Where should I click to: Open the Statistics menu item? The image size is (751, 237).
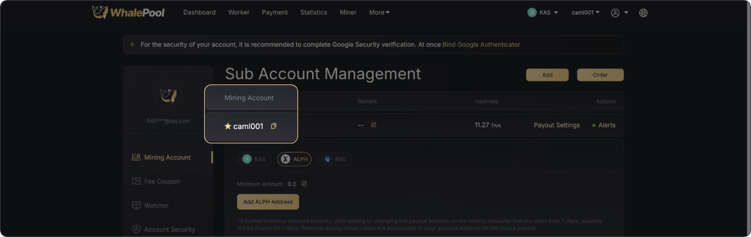313,12
